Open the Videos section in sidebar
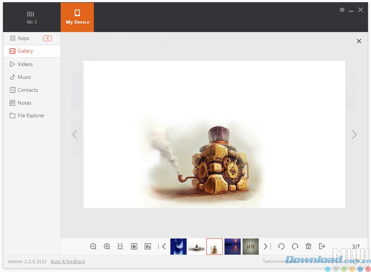The height and width of the screenshot is (272, 371). (25, 64)
